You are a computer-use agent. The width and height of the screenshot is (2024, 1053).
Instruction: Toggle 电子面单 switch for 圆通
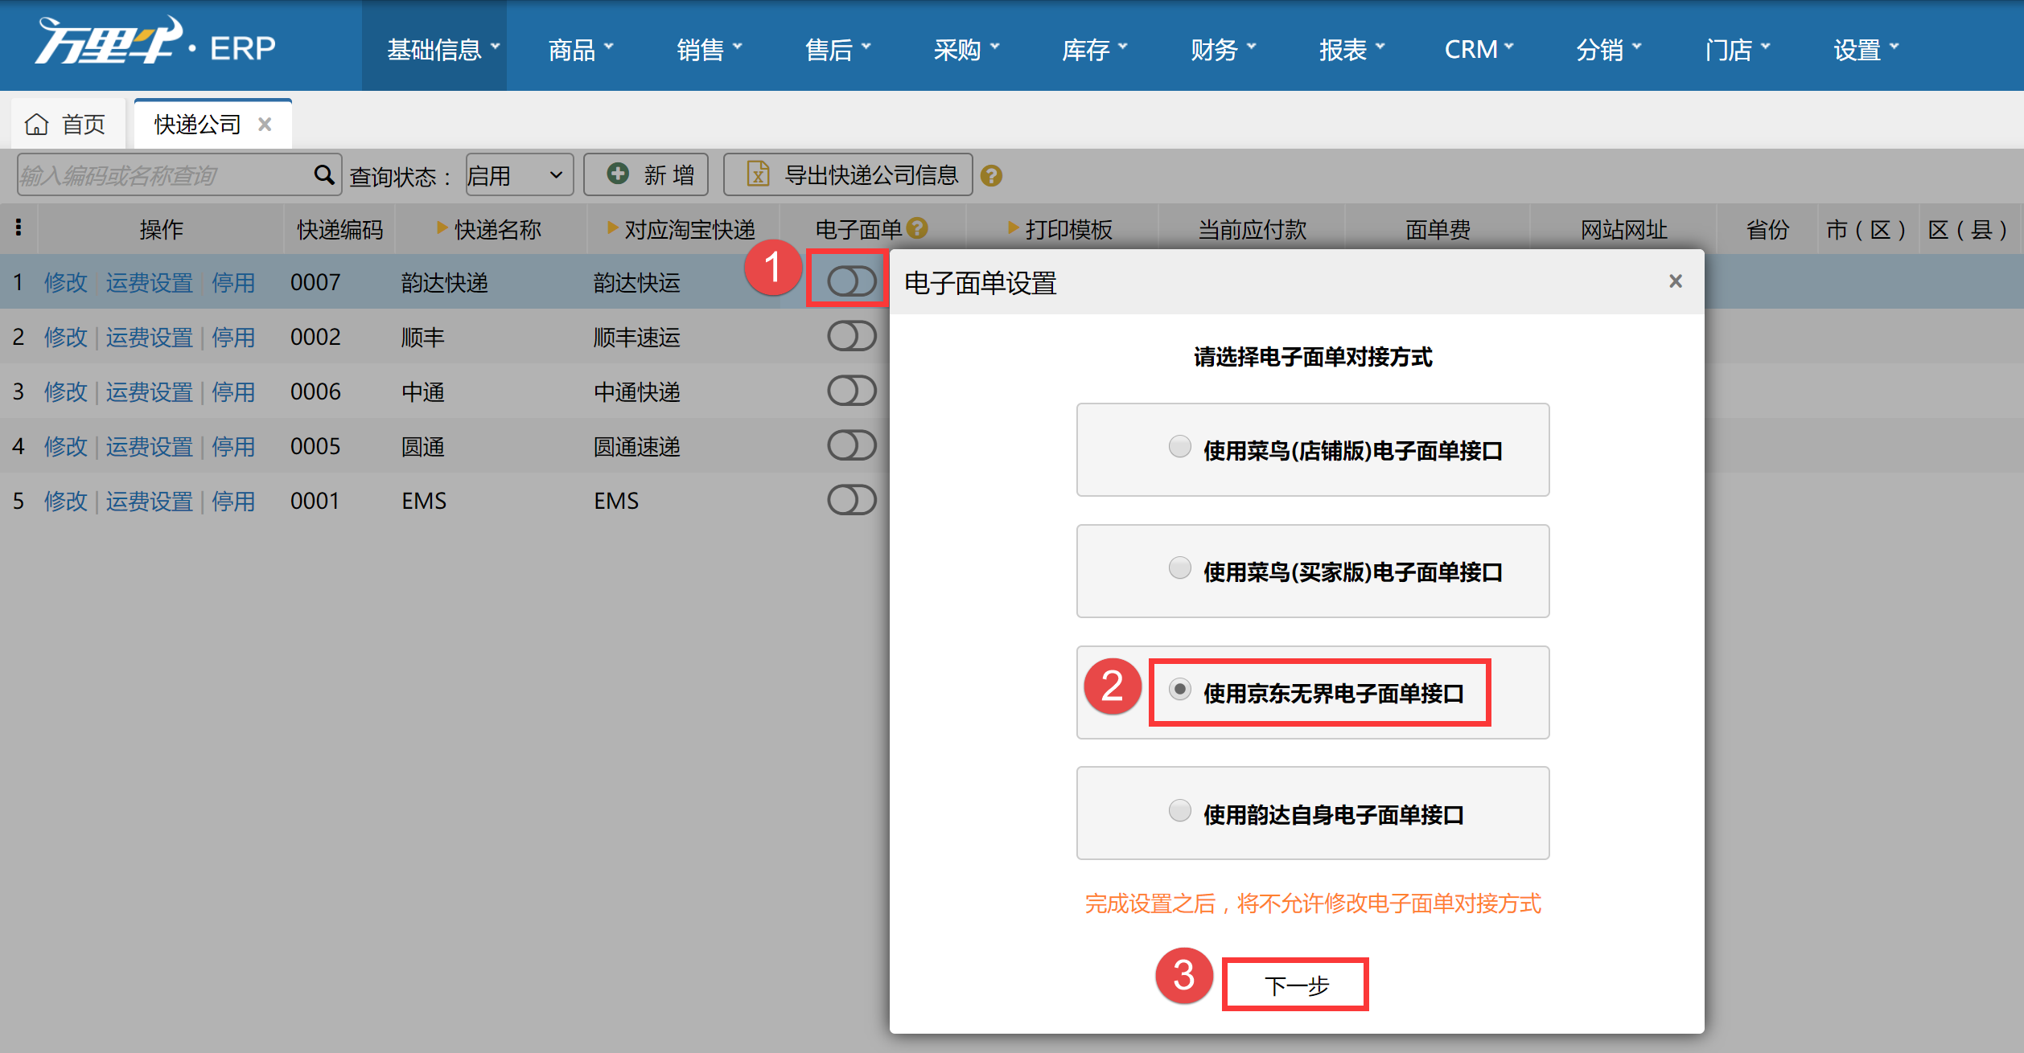click(852, 445)
